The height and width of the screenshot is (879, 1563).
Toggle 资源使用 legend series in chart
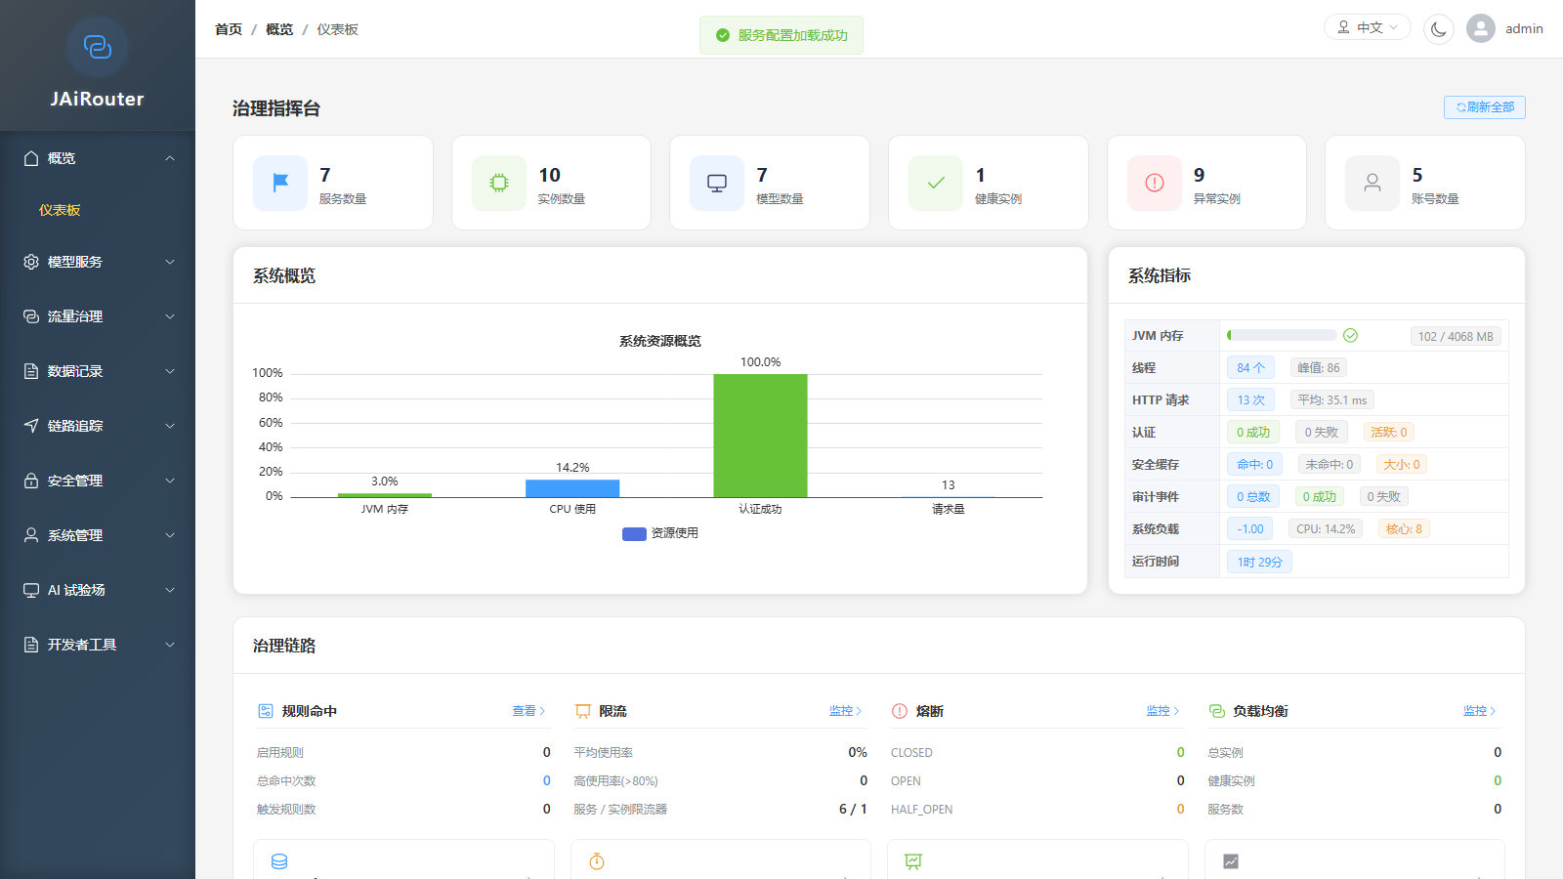(x=660, y=533)
